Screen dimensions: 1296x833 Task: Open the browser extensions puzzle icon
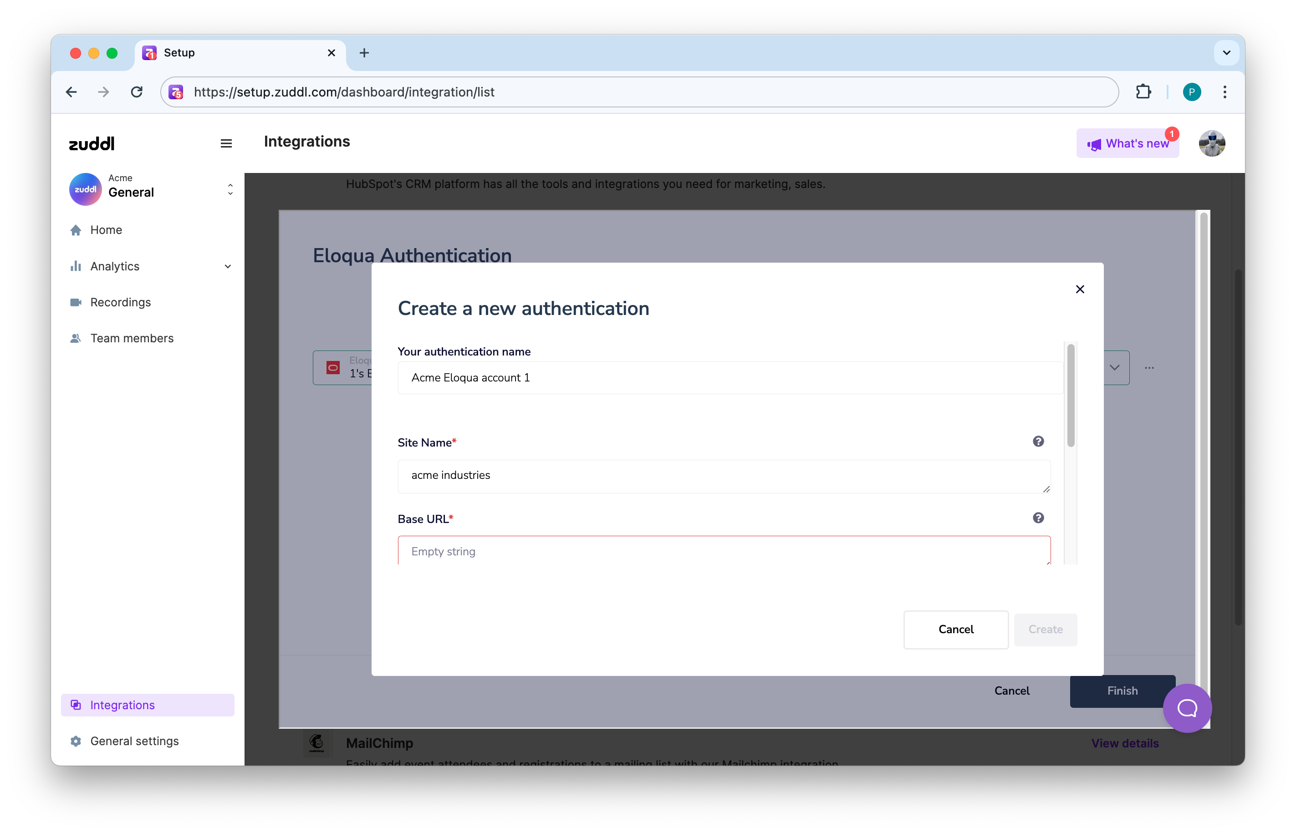pos(1143,92)
